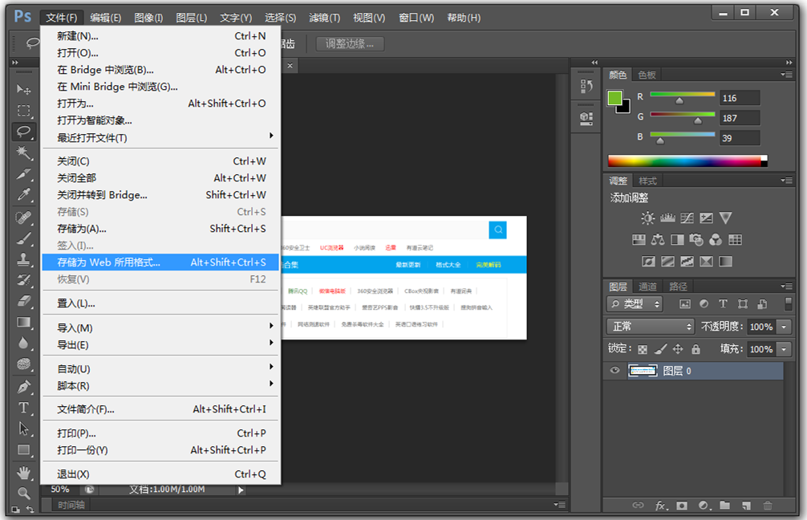807x520 pixels.
Task: Switch to the 样式 tab
Action: coord(647,181)
